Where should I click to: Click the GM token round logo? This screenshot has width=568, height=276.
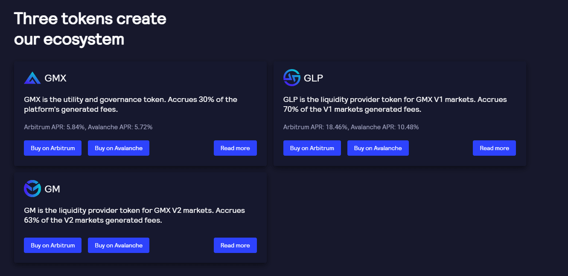click(x=32, y=189)
